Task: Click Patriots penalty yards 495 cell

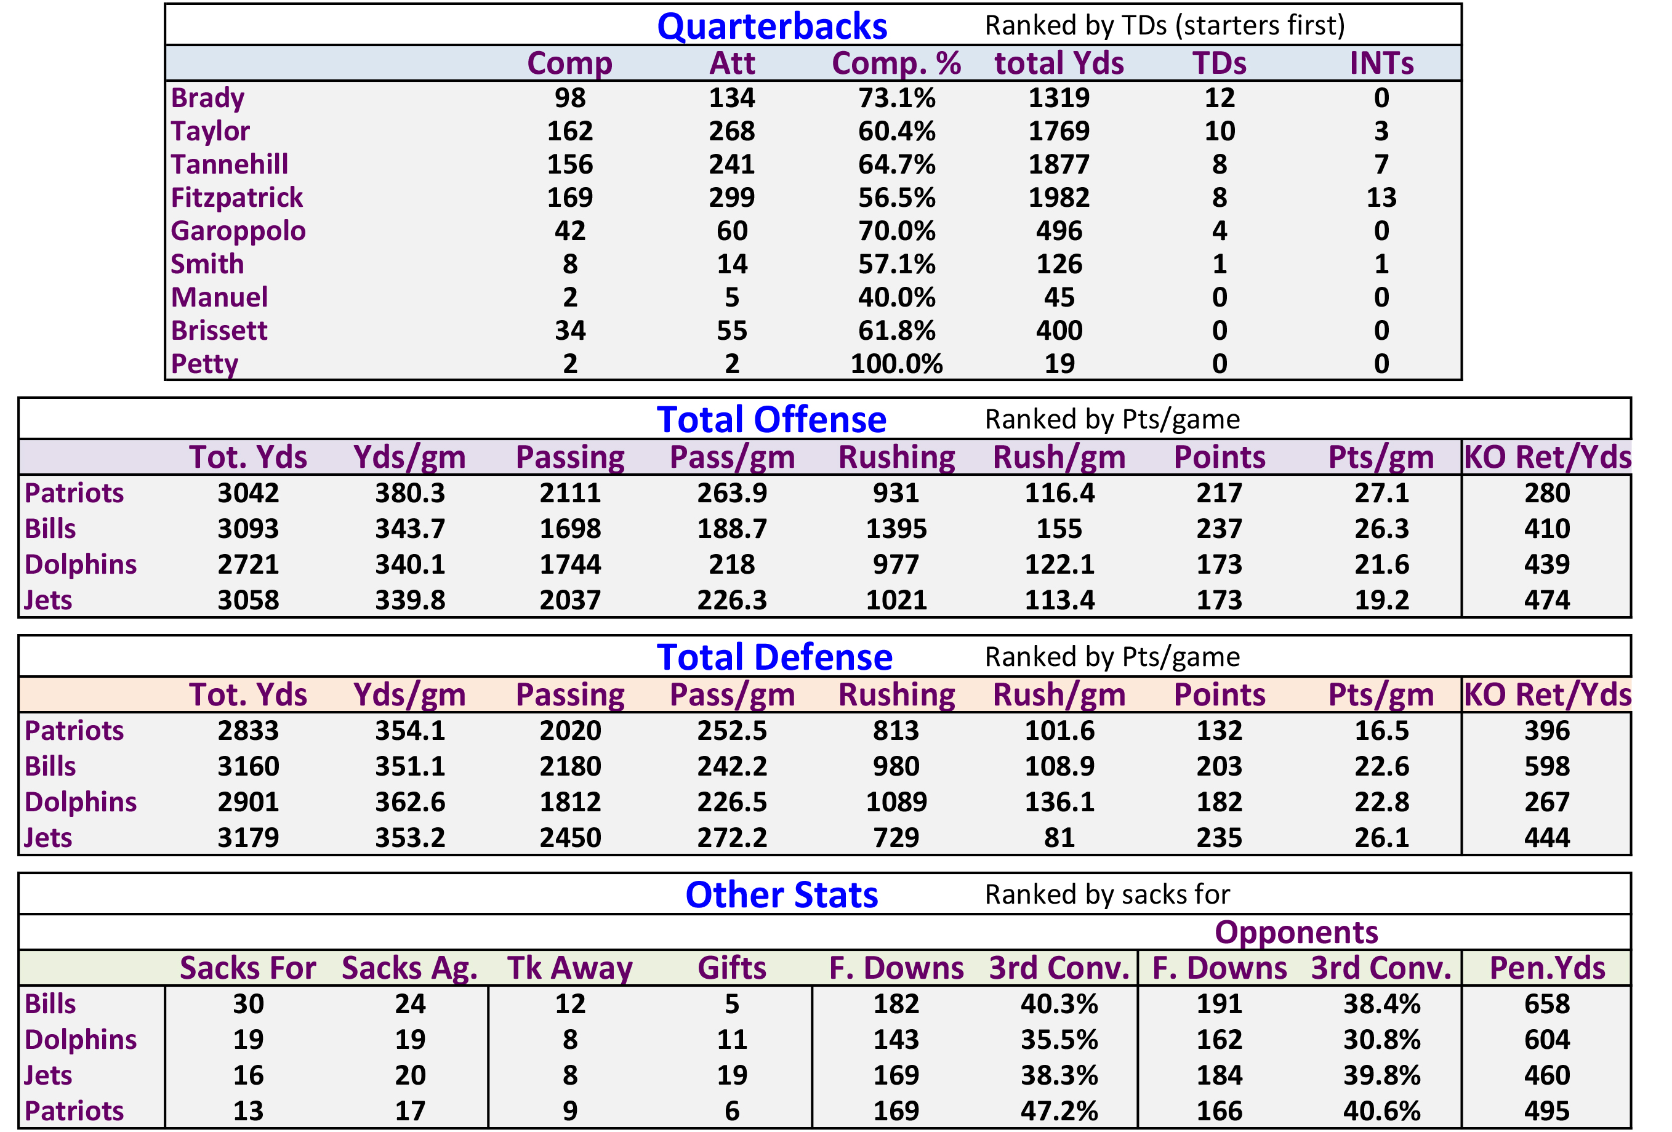Action: 1547,1110
